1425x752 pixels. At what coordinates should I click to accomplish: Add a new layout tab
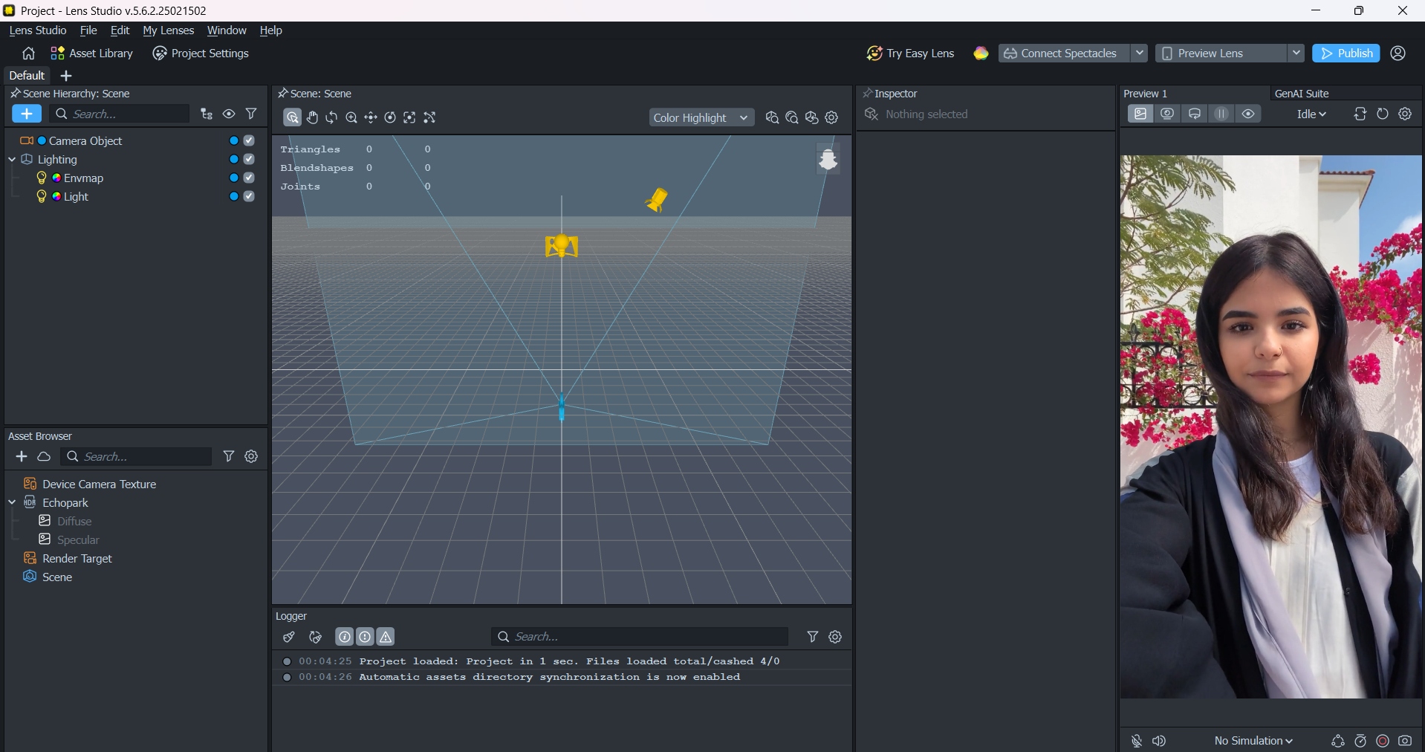click(x=66, y=76)
